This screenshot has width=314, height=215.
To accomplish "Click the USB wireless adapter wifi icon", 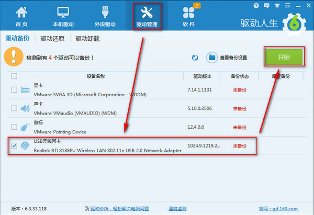I will point(25,146).
